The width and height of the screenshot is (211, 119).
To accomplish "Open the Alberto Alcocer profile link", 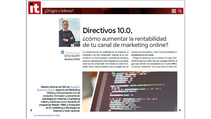I will pos(73,52).
